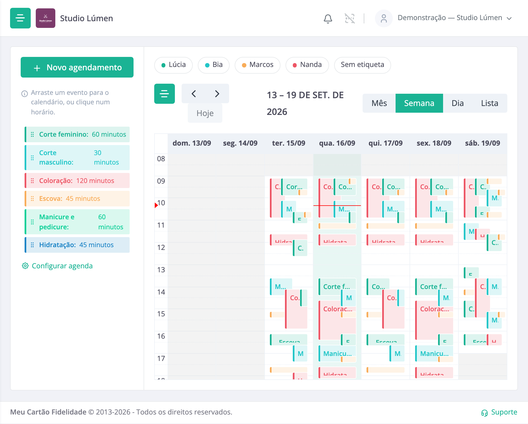Image resolution: width=528 pixels, height=424 pixels.
Task: Click the dom. 13/09 column header
Action: click(x=192, y=143)
